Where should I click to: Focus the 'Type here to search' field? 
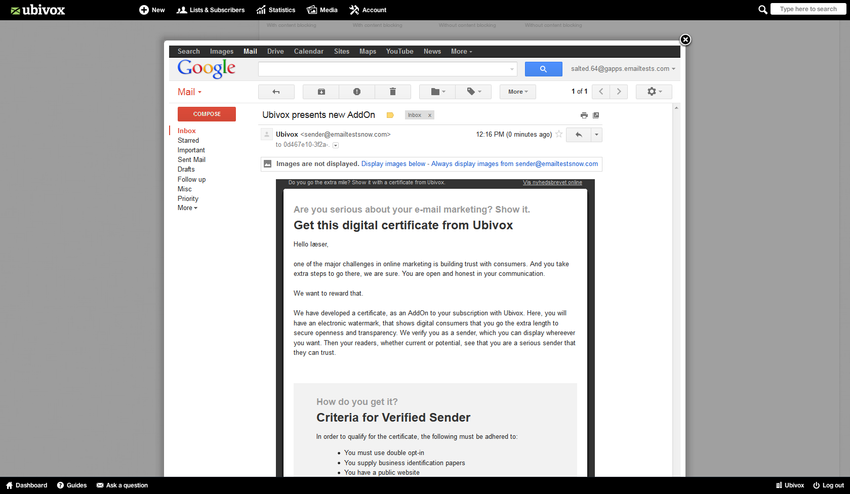coord(808,9)
